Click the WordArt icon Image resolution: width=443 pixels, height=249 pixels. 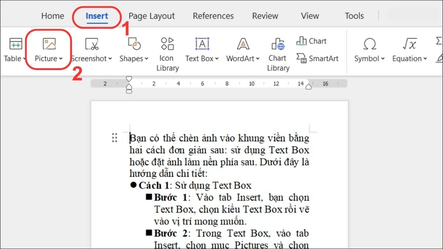coord(243,44)
